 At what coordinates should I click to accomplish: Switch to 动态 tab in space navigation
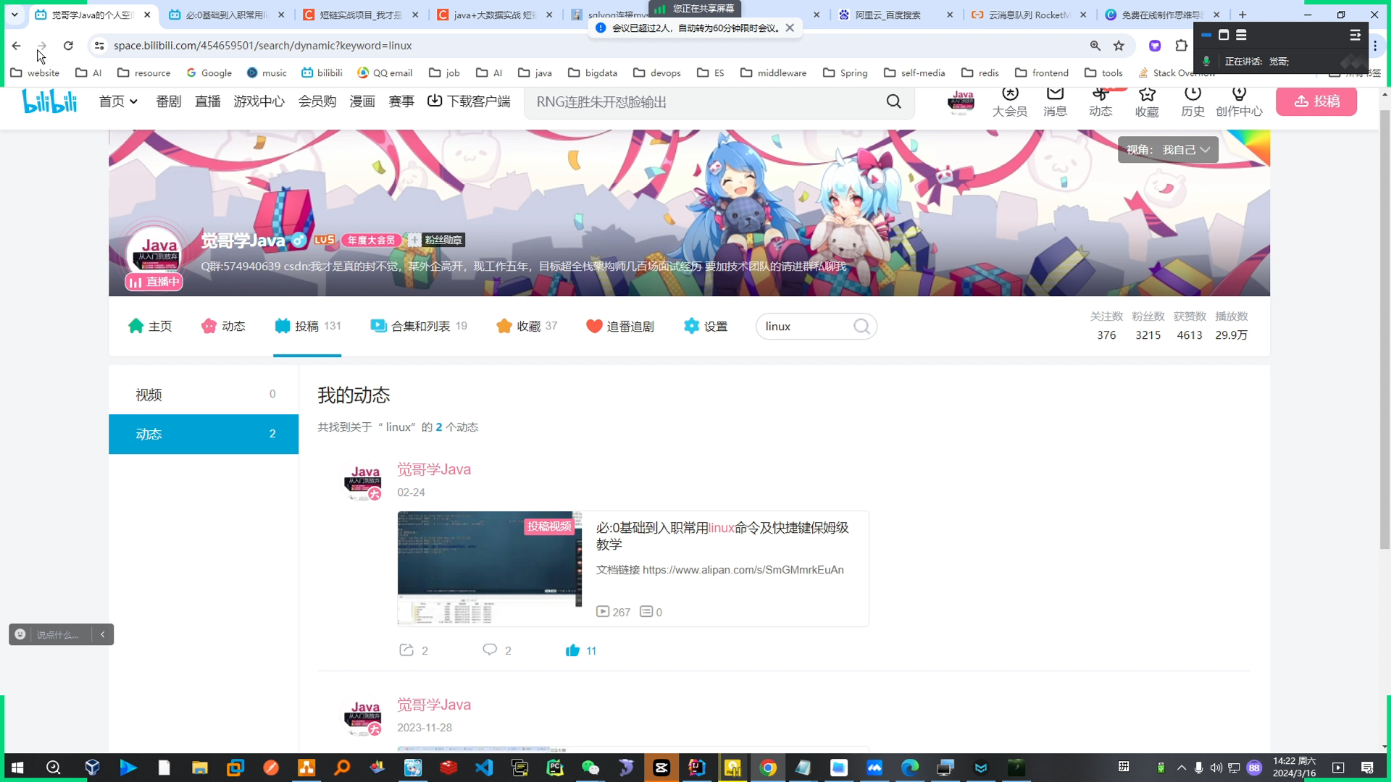point(223,327)
